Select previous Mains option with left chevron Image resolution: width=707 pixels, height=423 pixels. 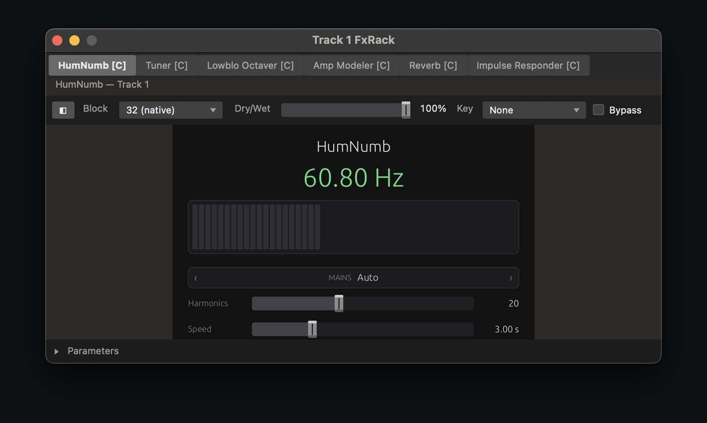tap(196, 278)
